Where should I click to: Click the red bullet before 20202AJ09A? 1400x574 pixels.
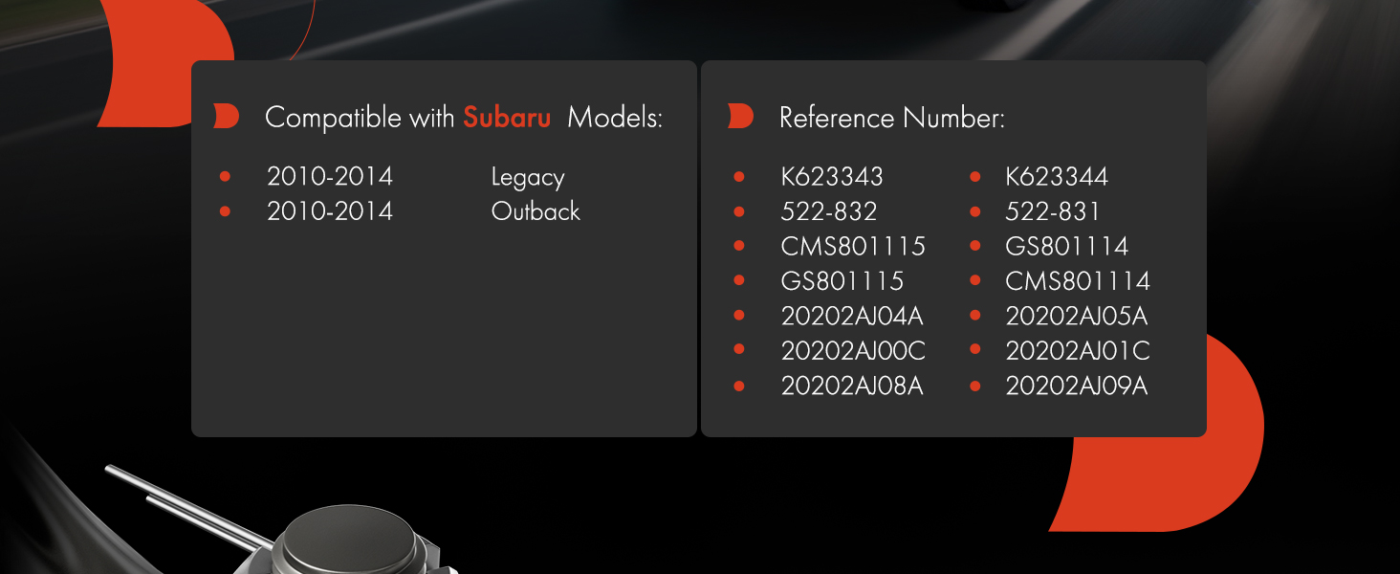click(x=975, y=386)
